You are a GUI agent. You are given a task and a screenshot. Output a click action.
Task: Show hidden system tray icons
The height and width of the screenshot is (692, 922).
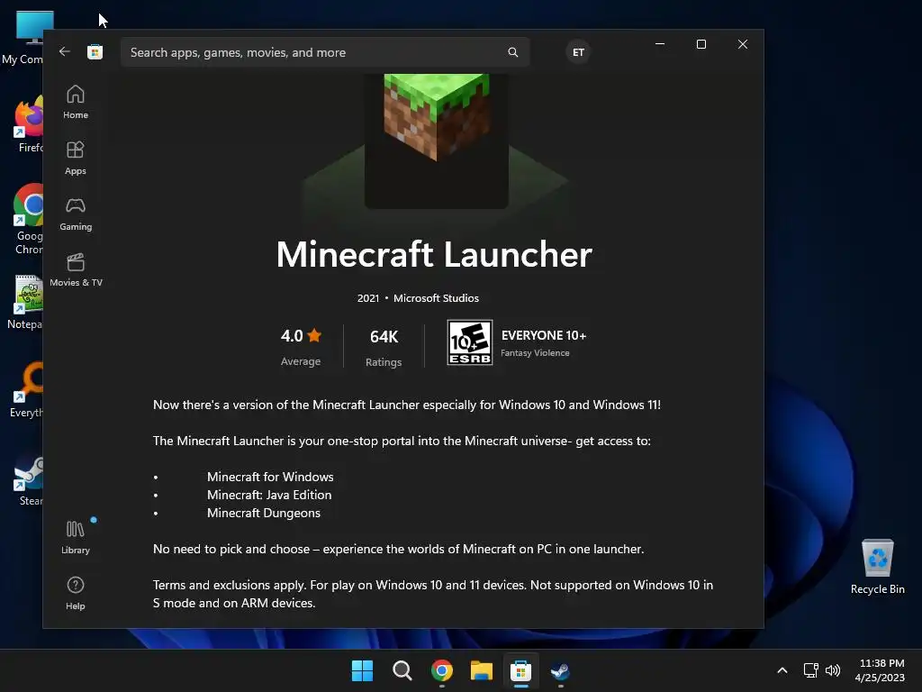(782, 670)
